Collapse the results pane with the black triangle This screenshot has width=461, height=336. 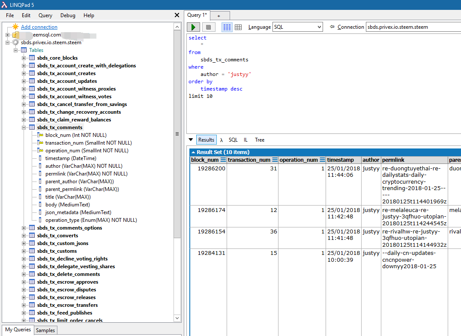tap(191, 139)
